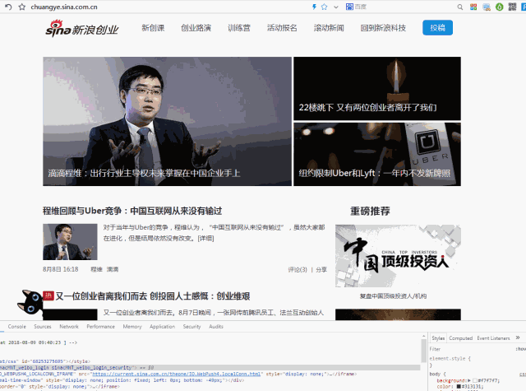
Task: Switch to DevTools Performance tab
Action: tap(100, 327)
